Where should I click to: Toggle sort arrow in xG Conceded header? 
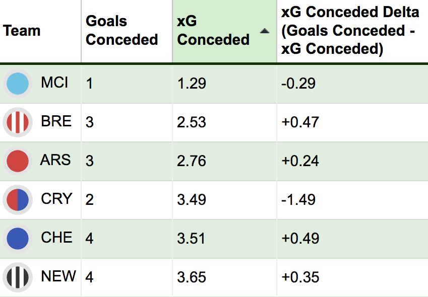pos(265,31)
